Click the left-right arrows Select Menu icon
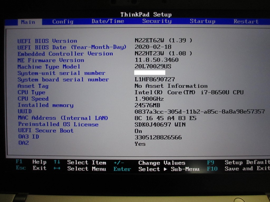This screenshot has width=270, height=202. coord(57,168)
